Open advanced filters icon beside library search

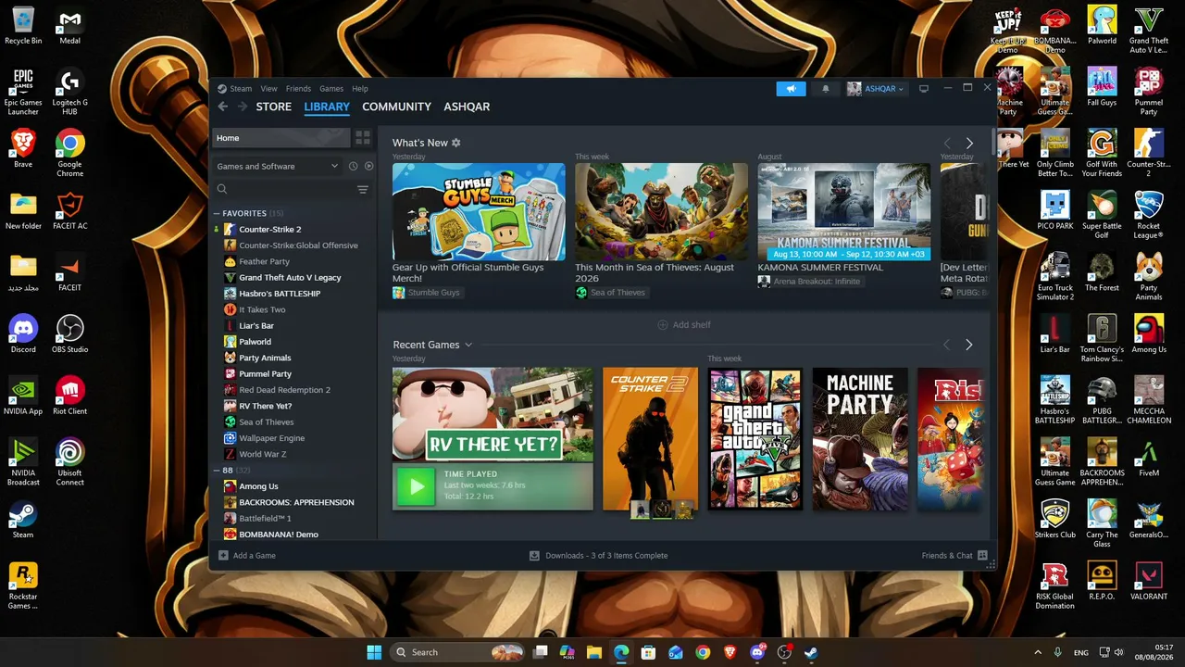tap(363, 189)
